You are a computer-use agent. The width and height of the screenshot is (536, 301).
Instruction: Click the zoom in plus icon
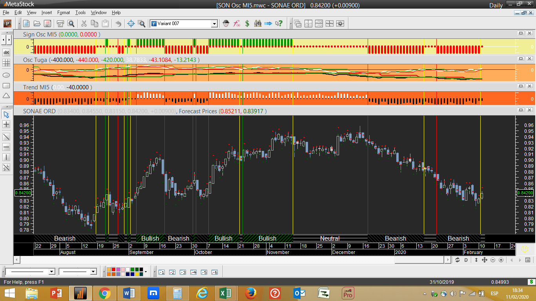pos(501,260)
